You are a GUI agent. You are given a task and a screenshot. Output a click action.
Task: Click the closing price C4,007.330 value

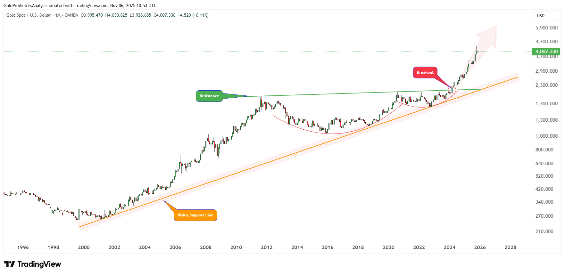pyautogui.click(x=164, y=15)
